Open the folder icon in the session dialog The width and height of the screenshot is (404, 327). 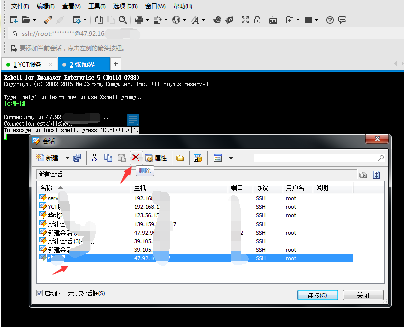point(179,158)
